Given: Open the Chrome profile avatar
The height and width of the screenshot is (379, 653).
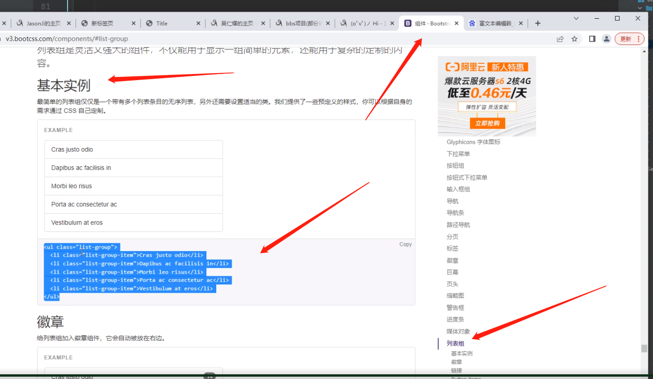Looking at the screenshot, I should coord(607,39).
